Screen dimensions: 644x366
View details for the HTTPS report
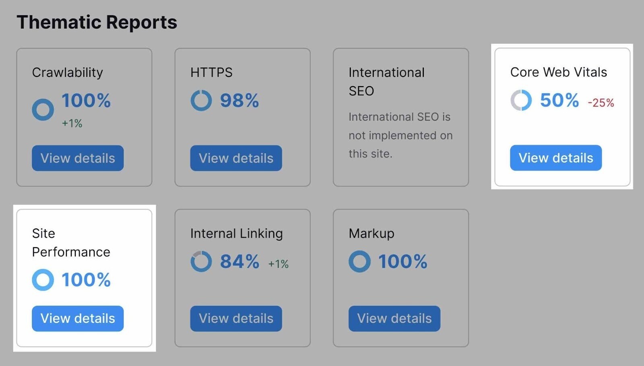click(236, 158)
